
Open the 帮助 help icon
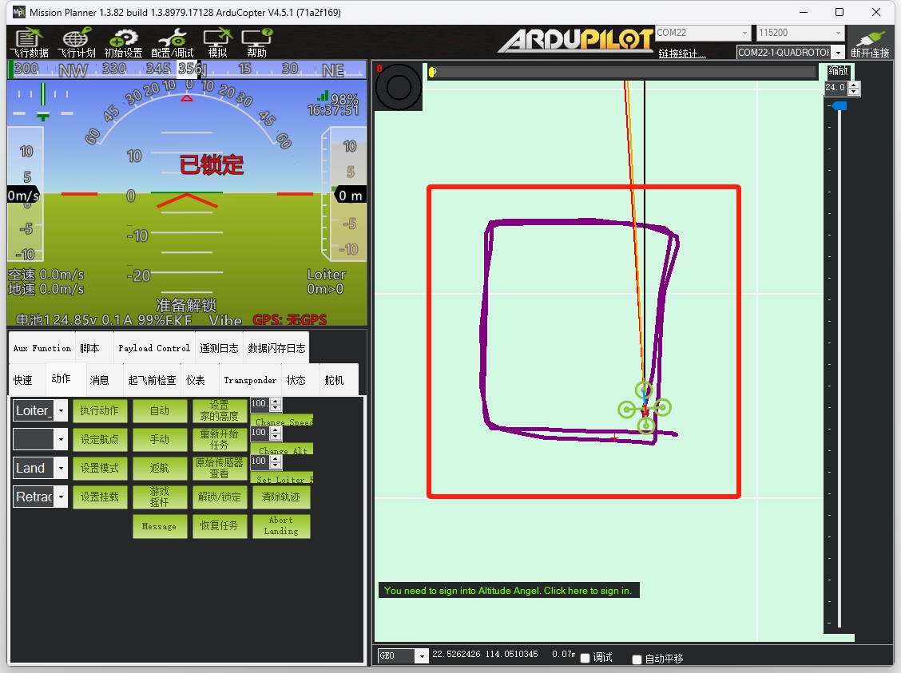pos(256,43)
